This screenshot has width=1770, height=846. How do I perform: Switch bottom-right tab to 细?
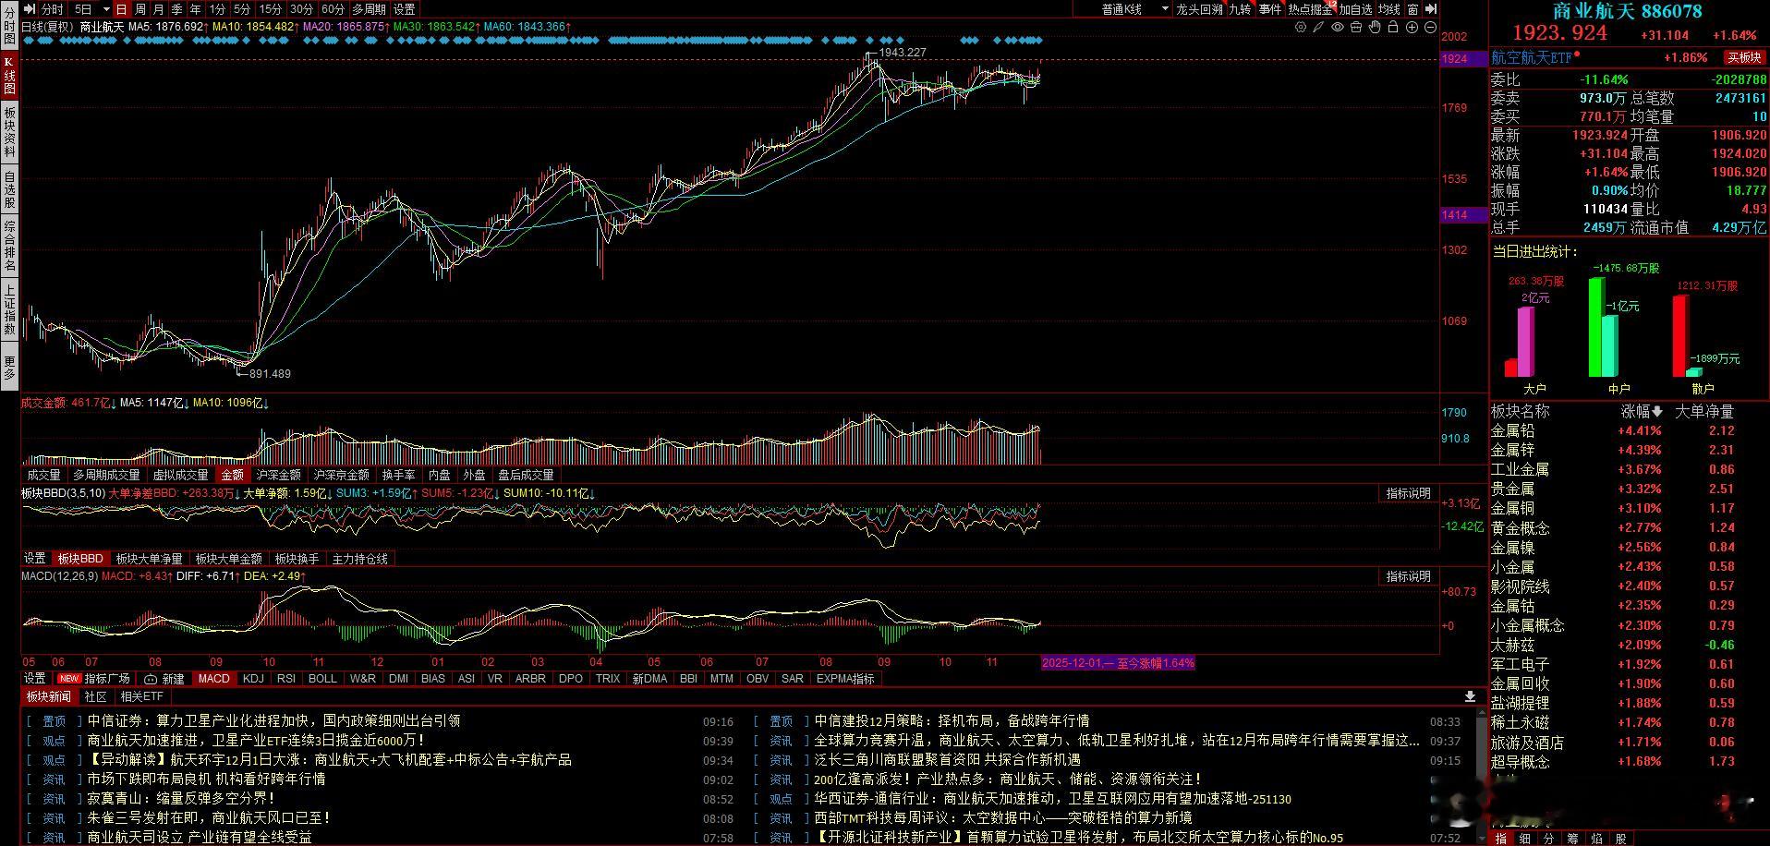tap(1525, 839)
